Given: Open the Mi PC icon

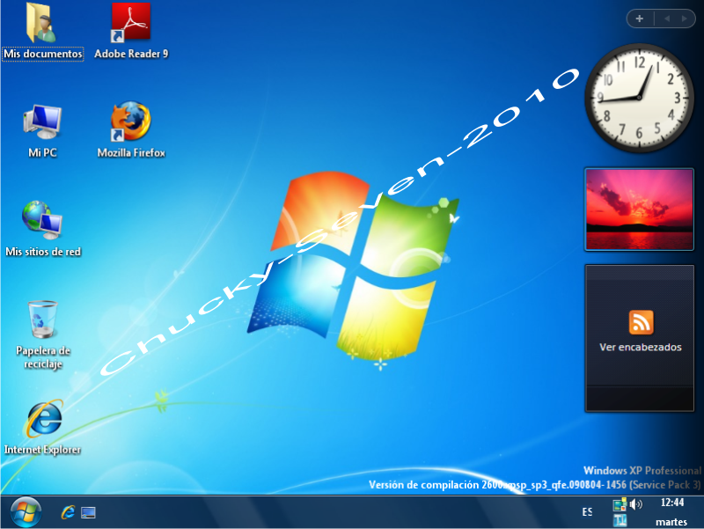Looking at the screenshot, I should 42,122.
